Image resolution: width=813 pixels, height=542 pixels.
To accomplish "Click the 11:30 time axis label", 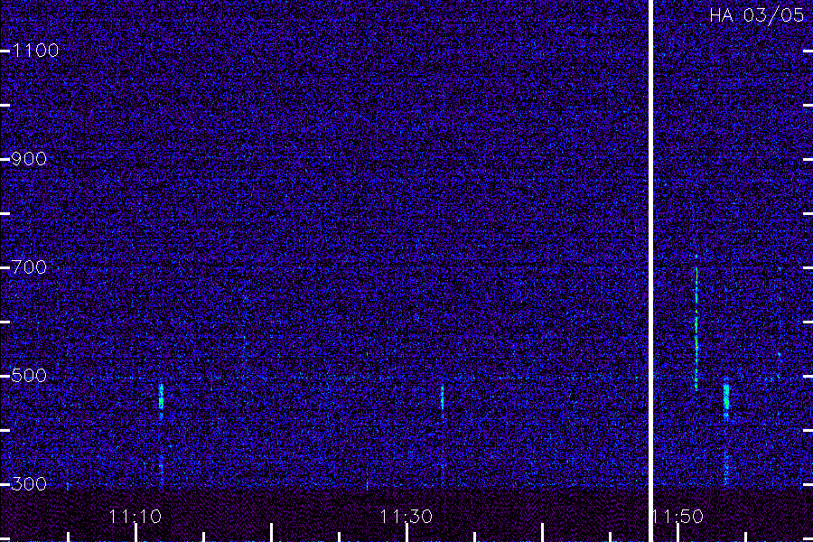I will point(406,517).
